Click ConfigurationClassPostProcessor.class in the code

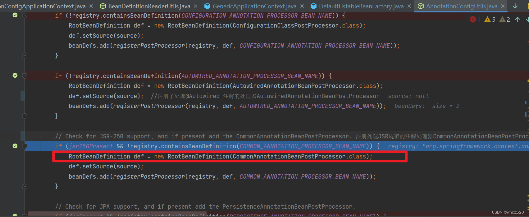coord(296,25)
